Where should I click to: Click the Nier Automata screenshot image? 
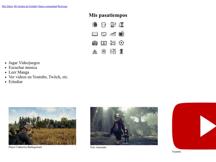[x=124, y=126]
